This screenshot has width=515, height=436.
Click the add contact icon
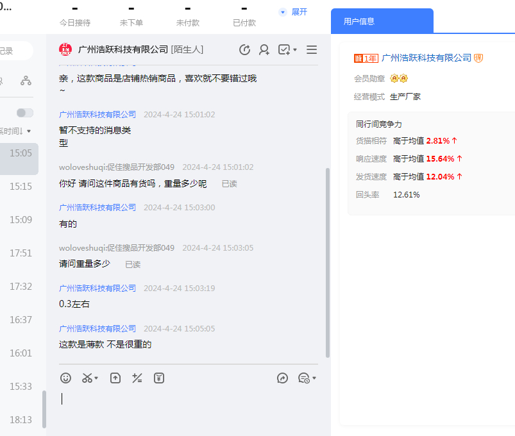(x=264, y=50)
